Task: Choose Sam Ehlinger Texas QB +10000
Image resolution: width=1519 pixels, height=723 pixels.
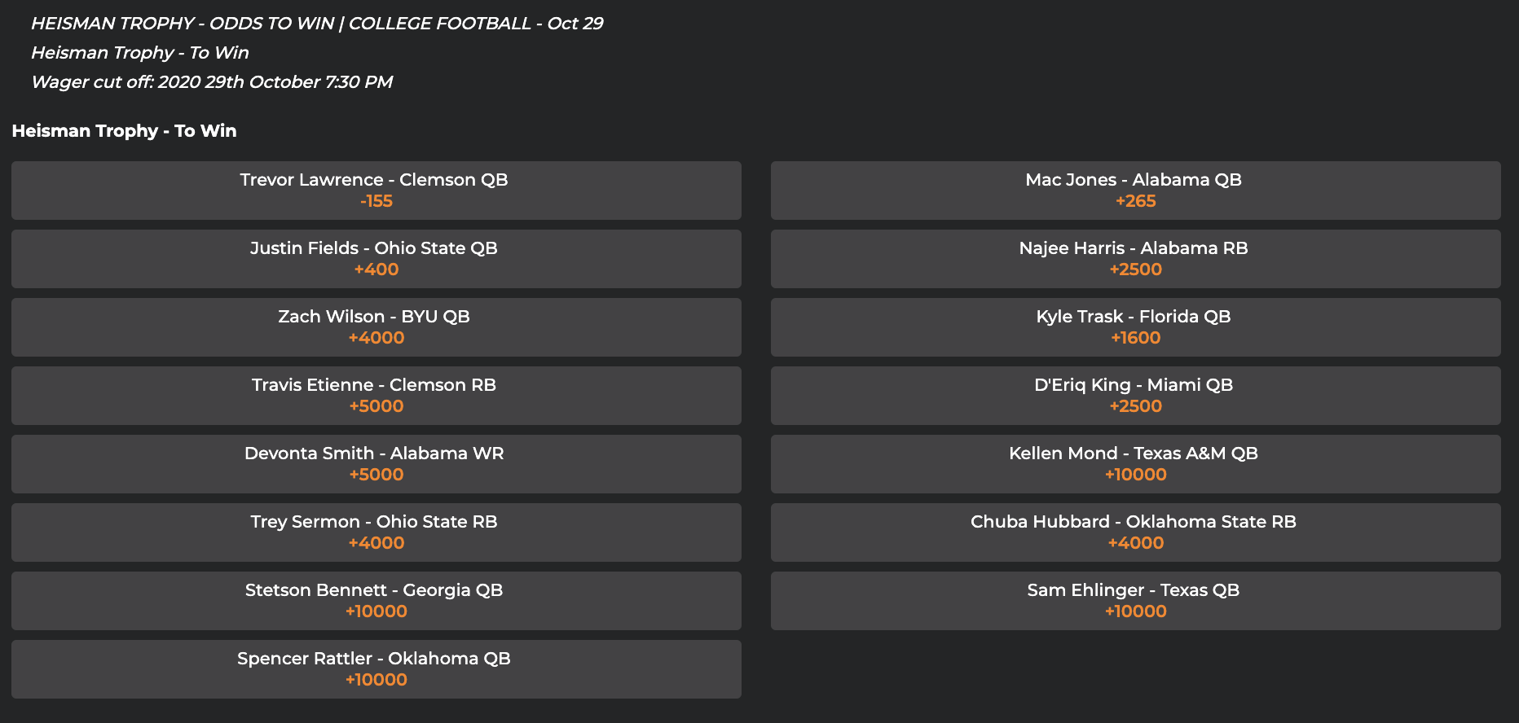Action: click(1135, 601)
